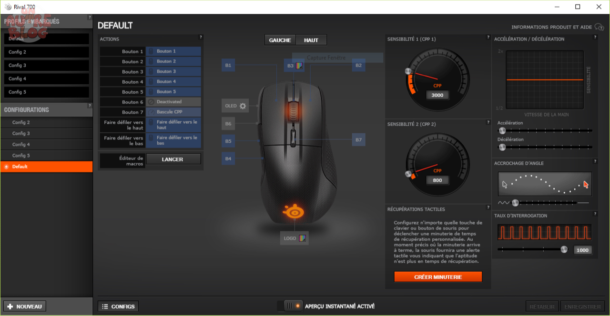The image size is (610, 316).
Task: Select B2 button marker on mouse
Action: pos(358,65)
